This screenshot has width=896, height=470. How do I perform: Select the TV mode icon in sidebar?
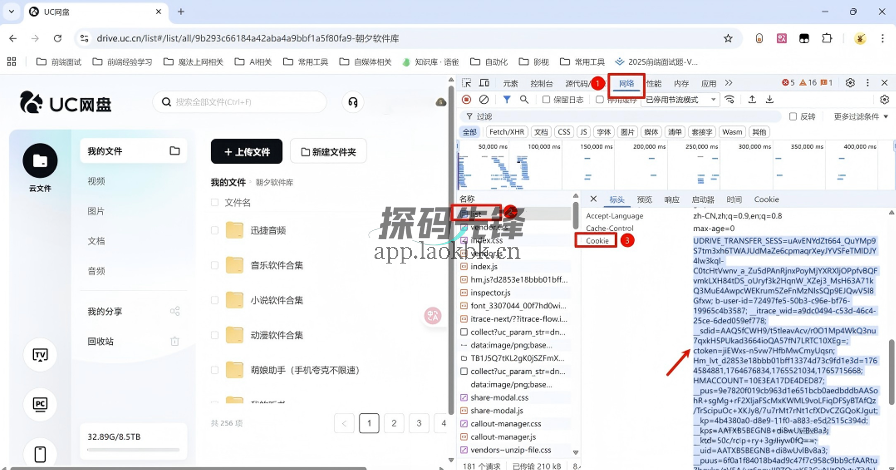[x=40, y=355]
